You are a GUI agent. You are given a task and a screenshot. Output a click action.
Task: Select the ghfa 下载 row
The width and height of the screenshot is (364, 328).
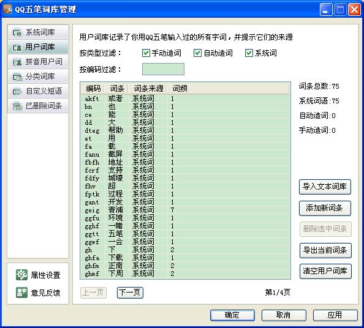click(x=186, y=258)
